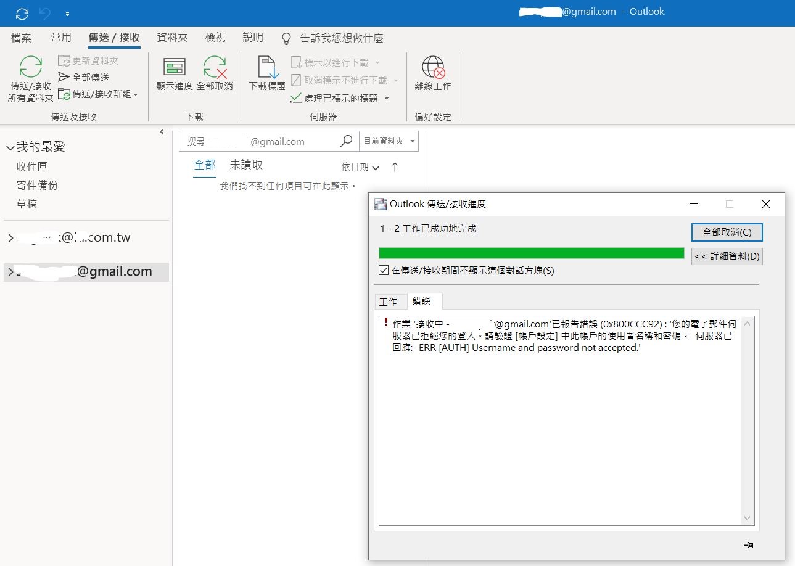Minimize the Outlook progress dialog
The width and height of the screenshot is (795, 566).
(x=694, y=204)
